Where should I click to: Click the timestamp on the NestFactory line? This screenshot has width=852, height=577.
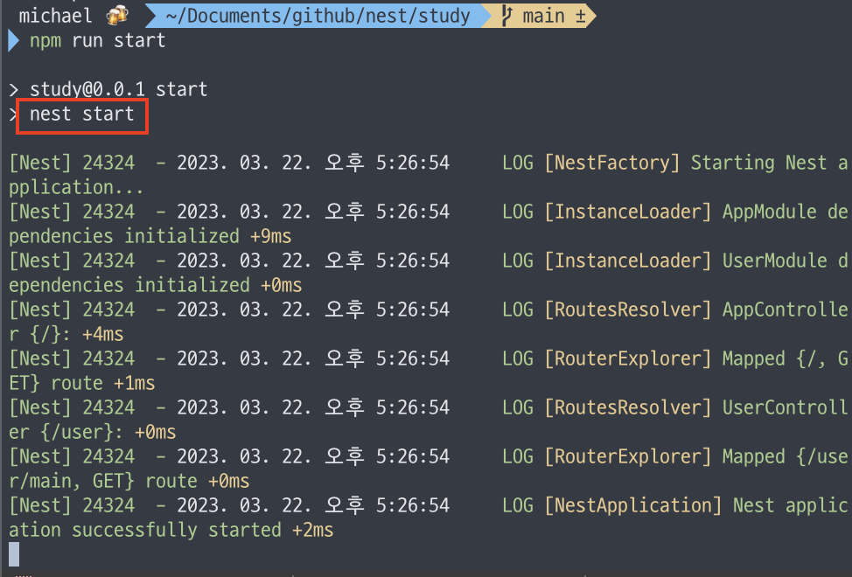point(313,163)
